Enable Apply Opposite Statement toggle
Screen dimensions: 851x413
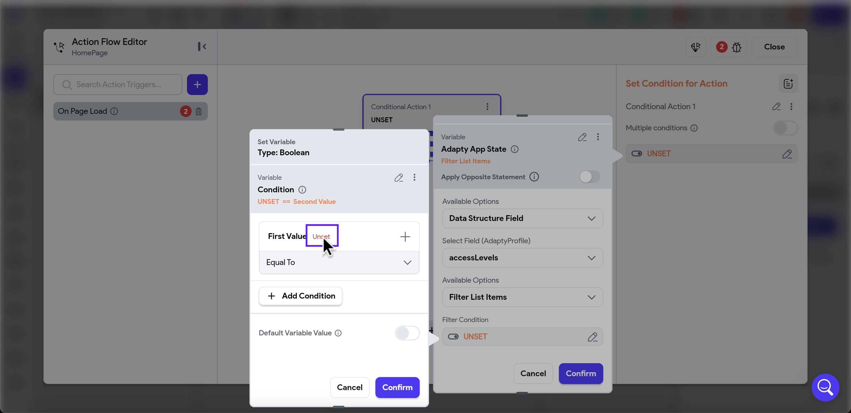(589, 177)
